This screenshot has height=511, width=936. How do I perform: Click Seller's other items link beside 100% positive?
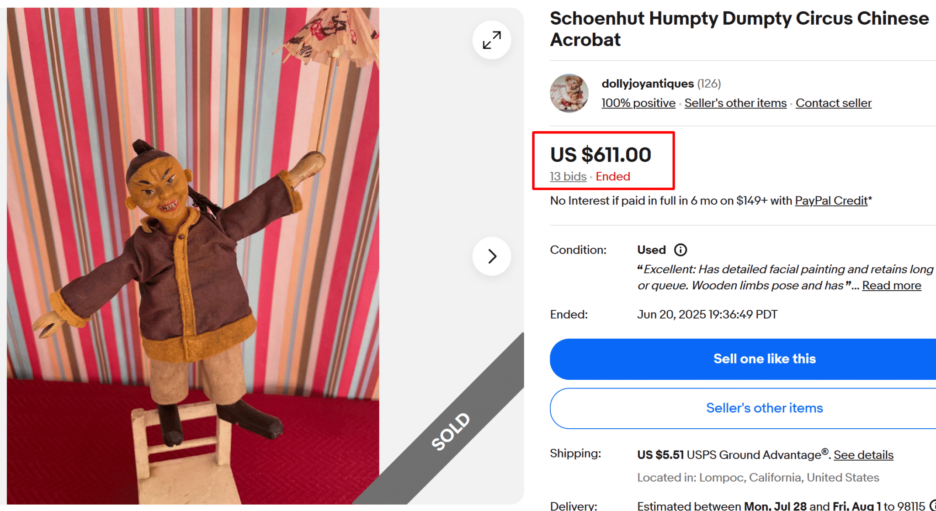pos(735,103)
